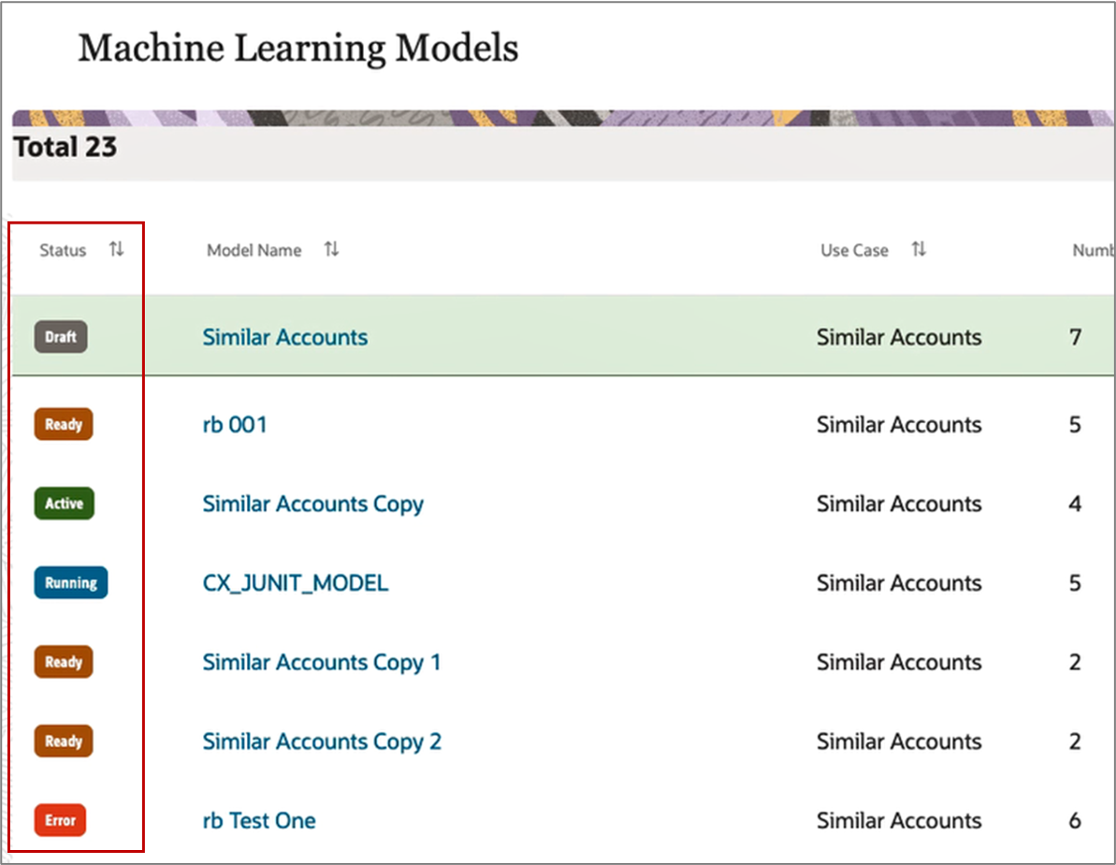Open the Similar Accounts Copy model

click(313, 505)
